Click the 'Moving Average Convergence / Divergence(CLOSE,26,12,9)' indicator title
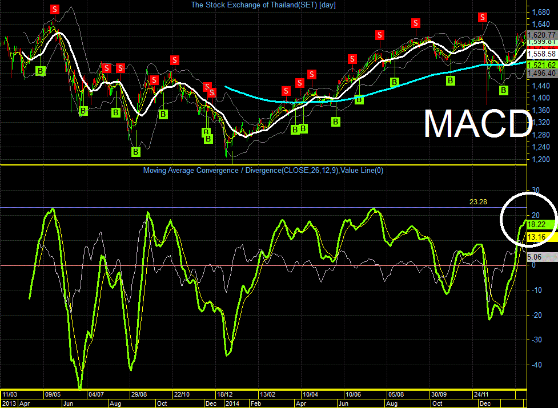558x408 pixels. pyautogui.click(x=241, y=171)
